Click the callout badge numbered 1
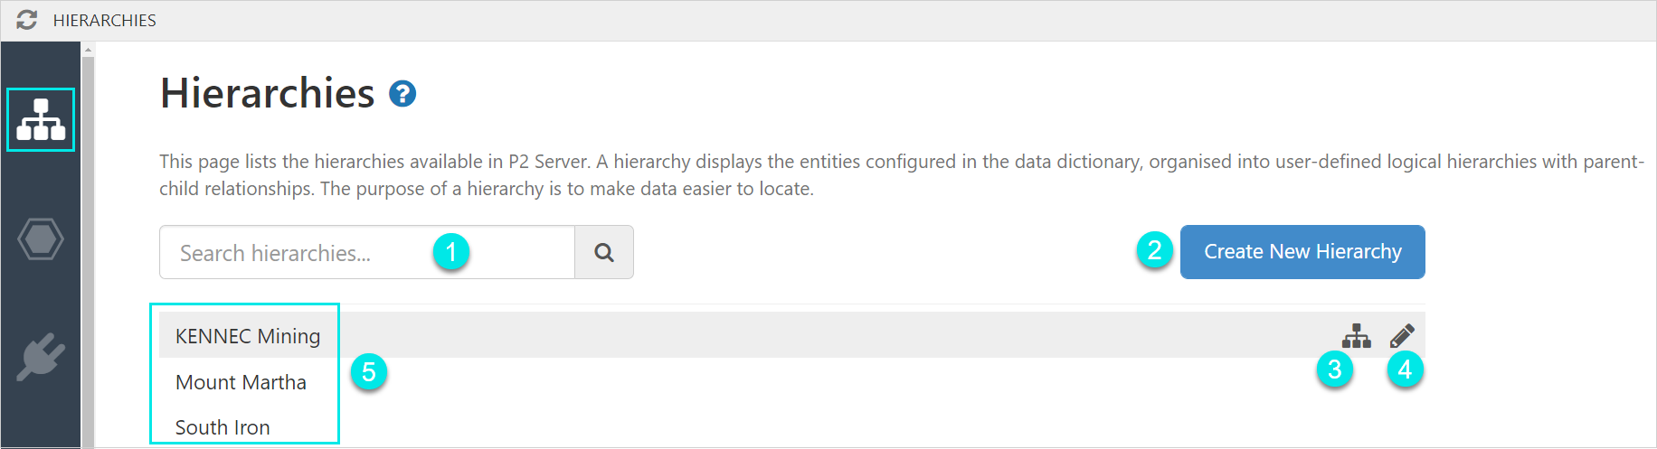Image resolution: width=1657 pixels, height=449 pixels. pos(451,251)
